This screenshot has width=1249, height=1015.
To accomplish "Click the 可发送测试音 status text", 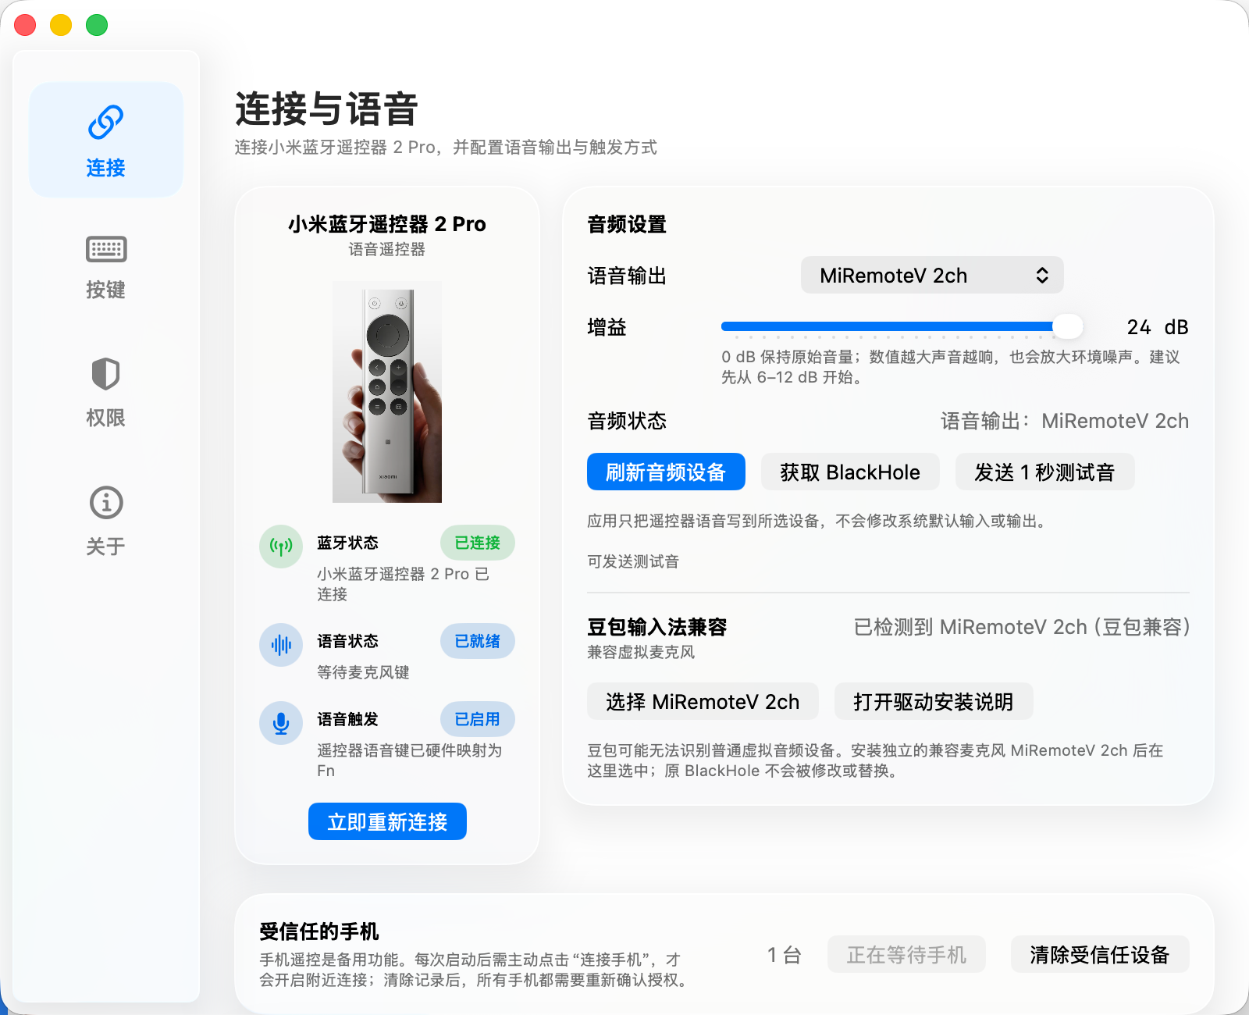I will click(633, 561).
